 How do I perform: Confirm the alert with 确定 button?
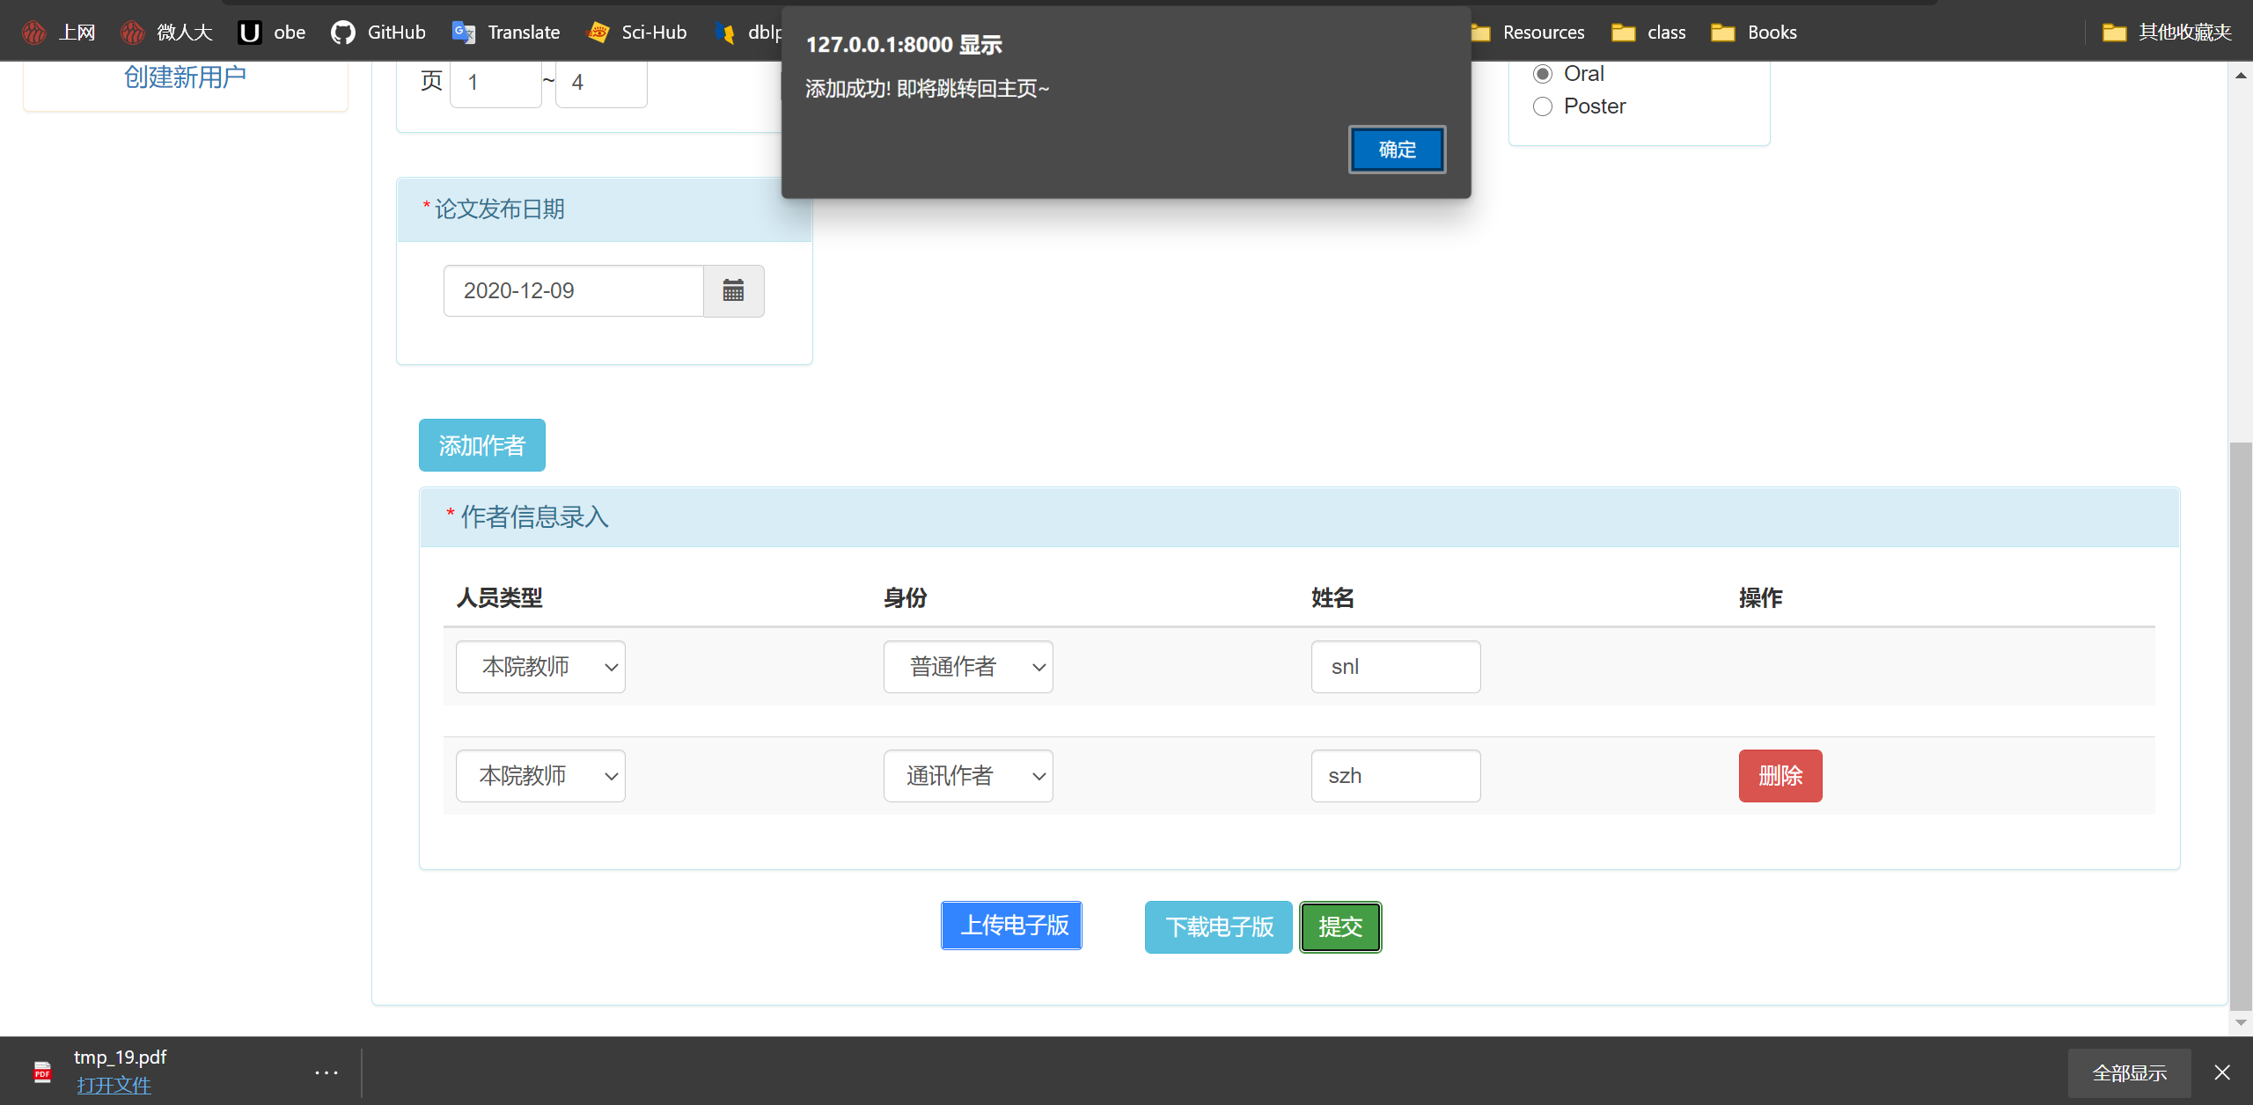point(1397,150)
